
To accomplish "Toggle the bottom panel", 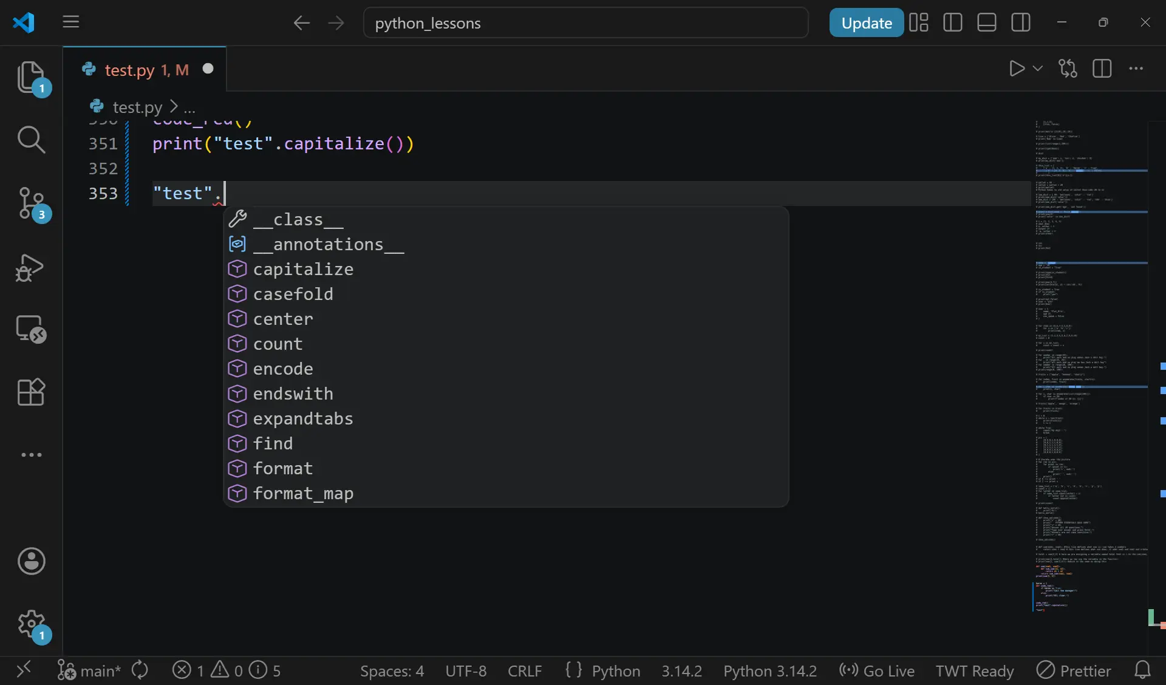I will pyautogui.click(x=986, y=23).
